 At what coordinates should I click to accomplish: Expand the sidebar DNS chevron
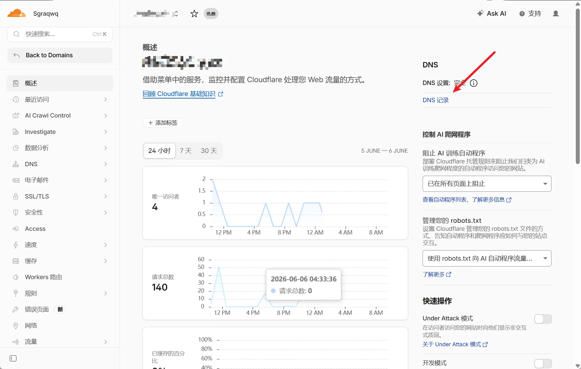(105, 164)
